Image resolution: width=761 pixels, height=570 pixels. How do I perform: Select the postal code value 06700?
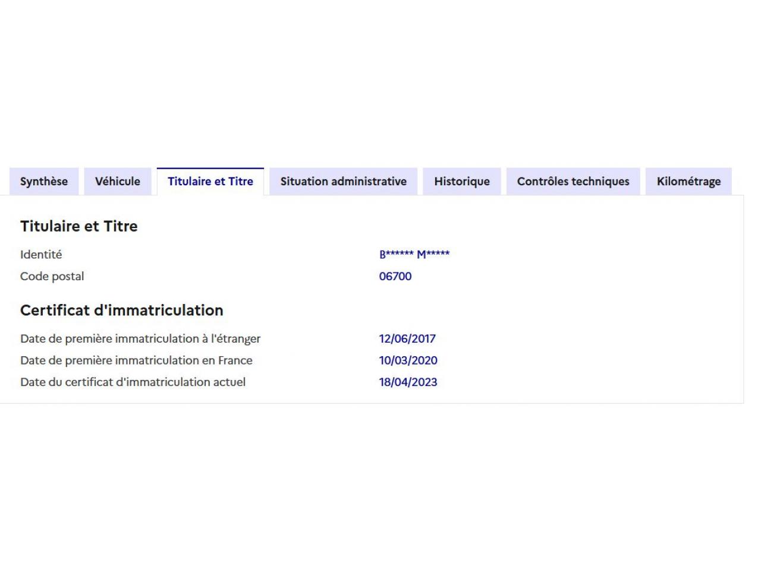point(395,277)
